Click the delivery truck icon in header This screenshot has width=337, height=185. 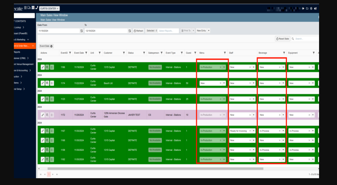(29, 8)
